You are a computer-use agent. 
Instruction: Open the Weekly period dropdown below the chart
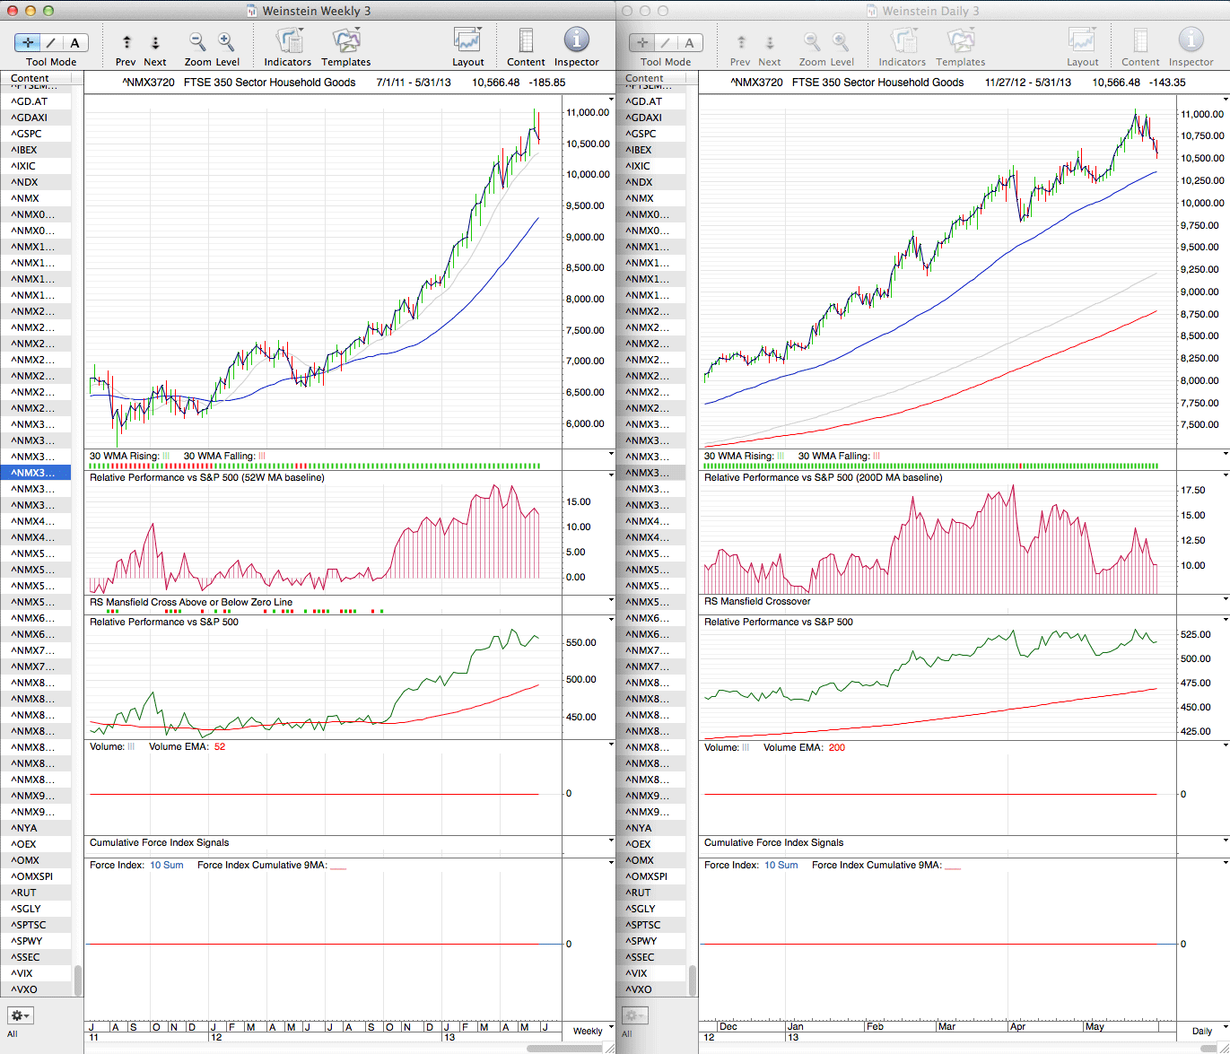[593, 1031]
